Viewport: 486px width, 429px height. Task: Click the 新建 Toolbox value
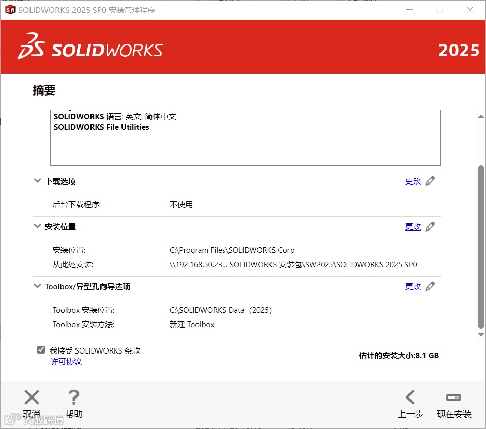(x=192, y=325)
